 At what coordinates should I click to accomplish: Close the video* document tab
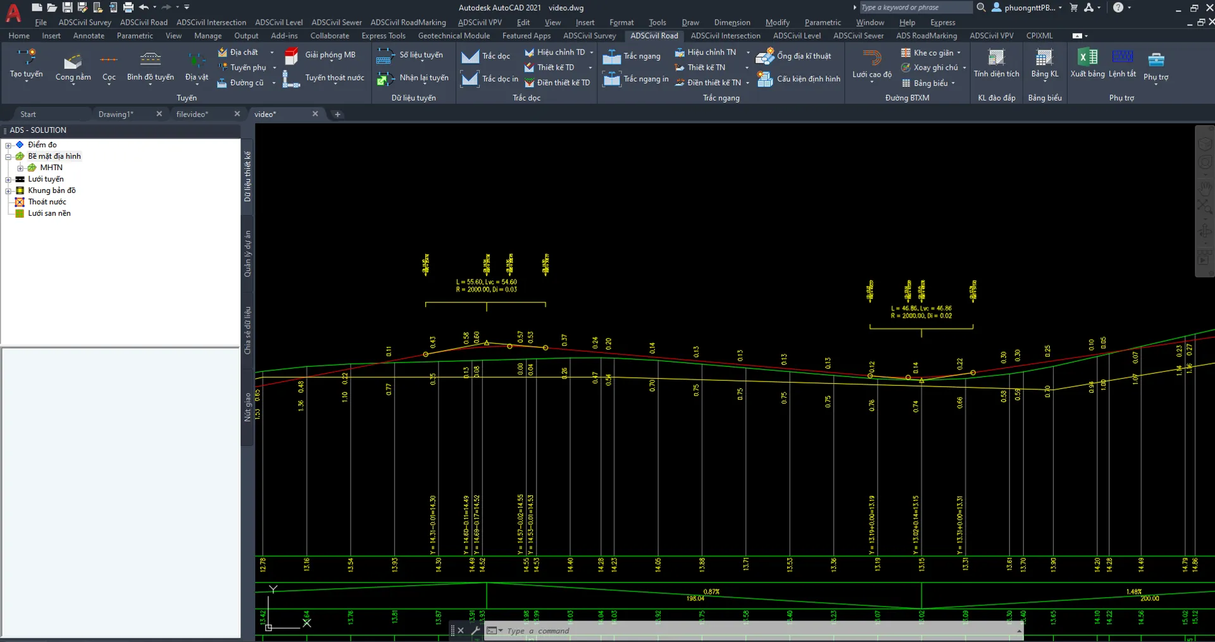(x=315, y=114)
